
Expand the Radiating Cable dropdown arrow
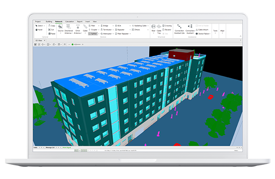(x=148, y=26)
